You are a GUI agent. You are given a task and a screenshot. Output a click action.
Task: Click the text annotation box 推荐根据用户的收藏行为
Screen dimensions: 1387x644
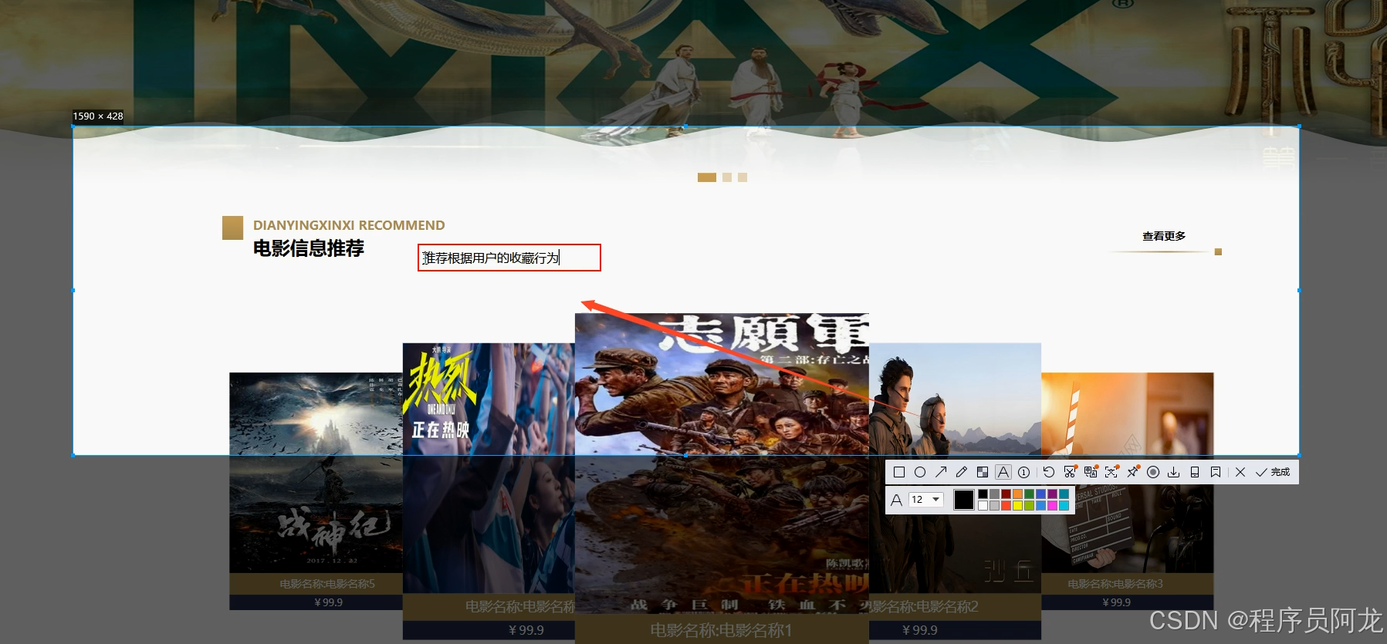click(x=509, y=258)
